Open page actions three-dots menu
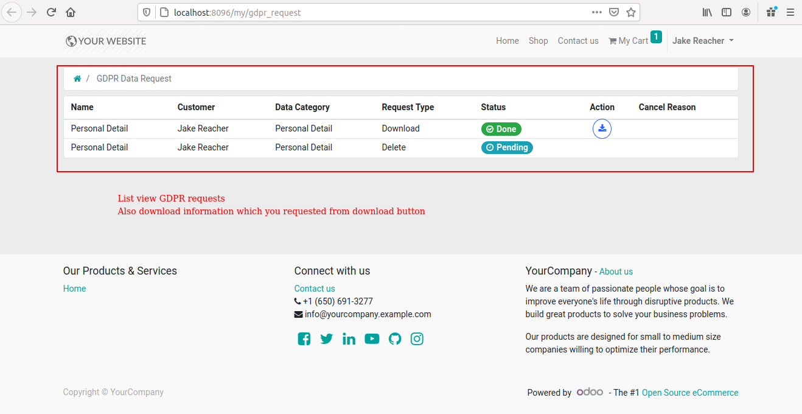 click(598, 12)
